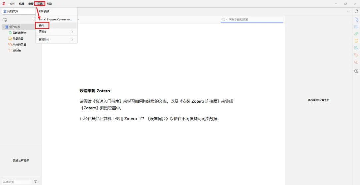The width and height of the screenshot is (360, 185).
Task: Select 我的文库 in the collection tree
Action: 15,27
